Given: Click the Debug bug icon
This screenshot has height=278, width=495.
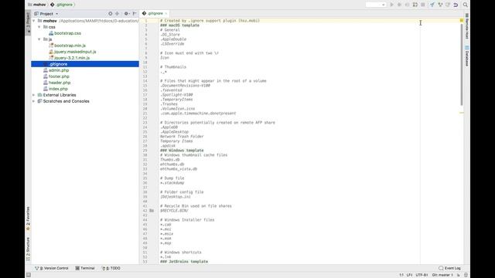Looking at the screenshot, I should pyautogui.click(x=399, y=5).
